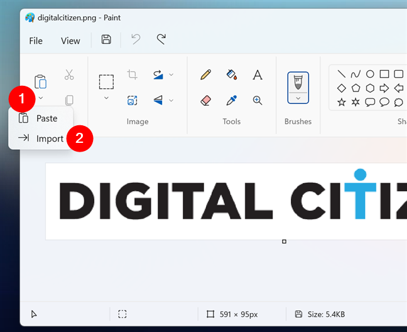This screenshot has width=407, height=332.
Task: Select the Text tool
Action: (x=258, y=75)
